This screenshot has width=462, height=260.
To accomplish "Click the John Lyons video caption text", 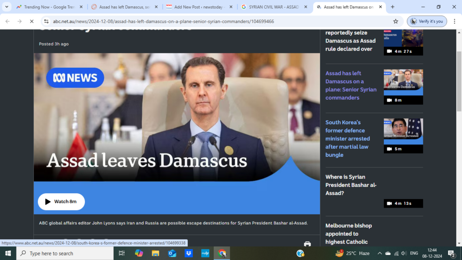I will pyautogui.click(x=173, y=223).
